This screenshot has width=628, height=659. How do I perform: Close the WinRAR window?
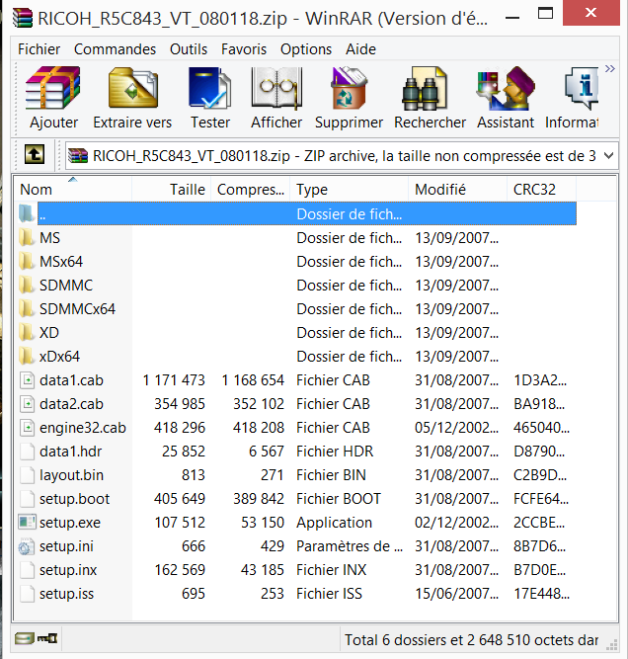tap(591, 13)
